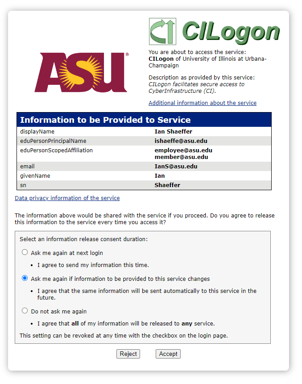Open "Additional information about the service" link
The width and height of the screenshot is (302, 384).
(203, 103)
